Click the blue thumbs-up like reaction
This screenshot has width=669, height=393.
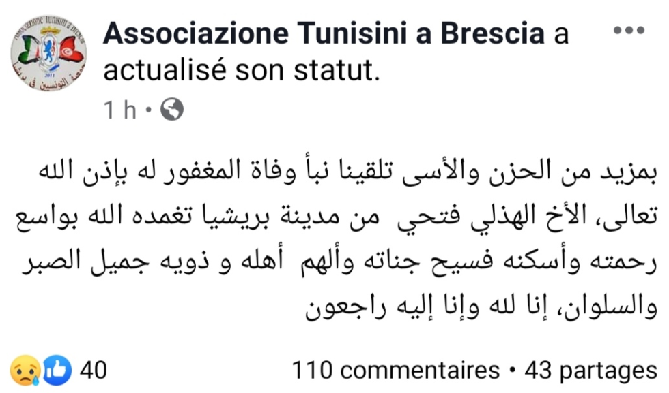click(x=56, y=371)
